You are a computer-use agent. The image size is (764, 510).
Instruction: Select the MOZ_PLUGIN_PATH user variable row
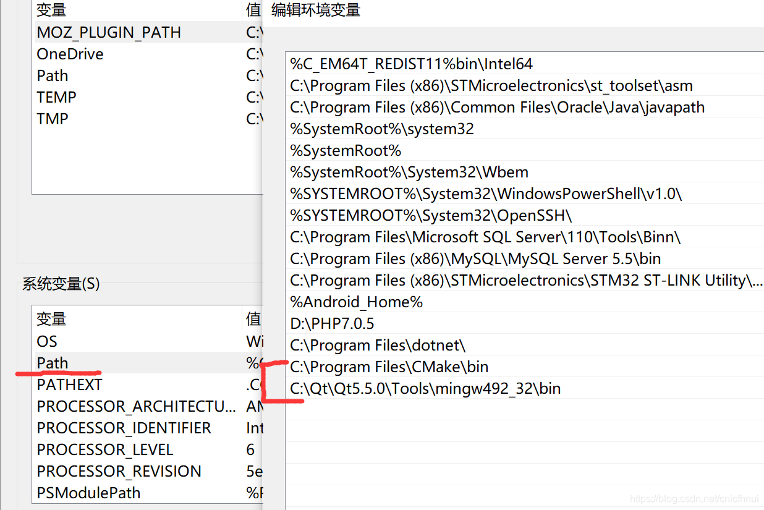pyautogui.click(x=148, y=32)
